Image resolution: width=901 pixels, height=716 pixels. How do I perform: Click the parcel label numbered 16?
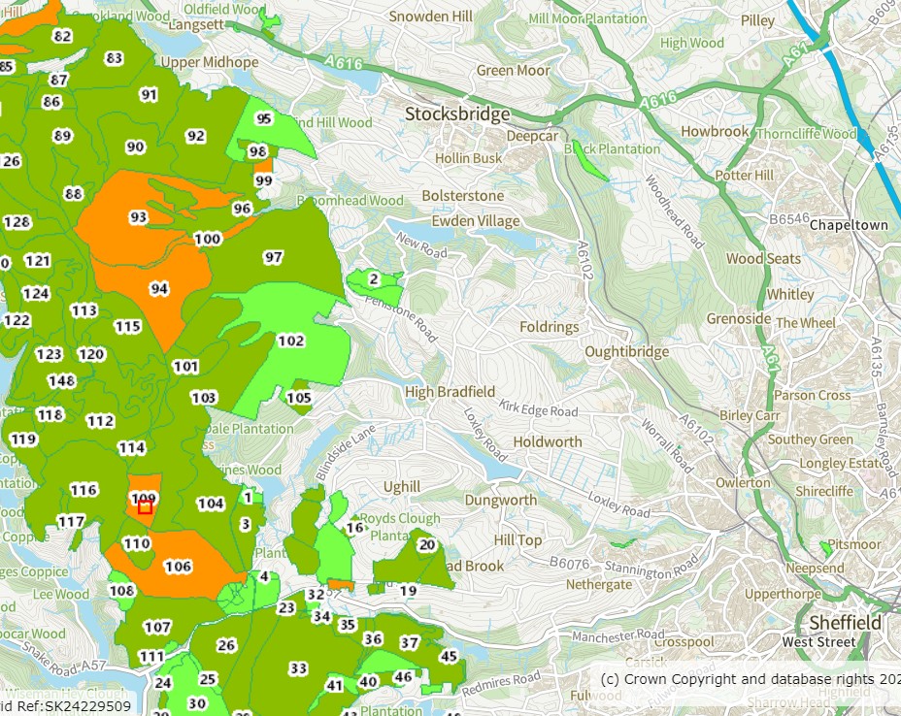click(x=355, y=528)
